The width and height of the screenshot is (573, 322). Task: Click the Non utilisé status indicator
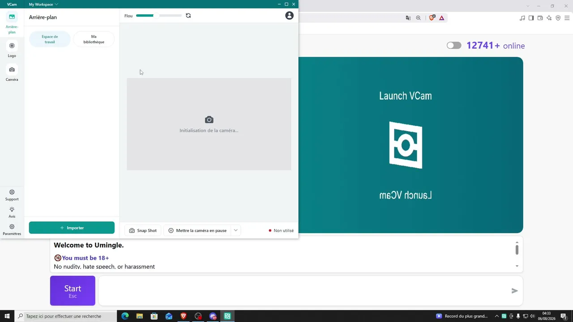tap(281, 231)
